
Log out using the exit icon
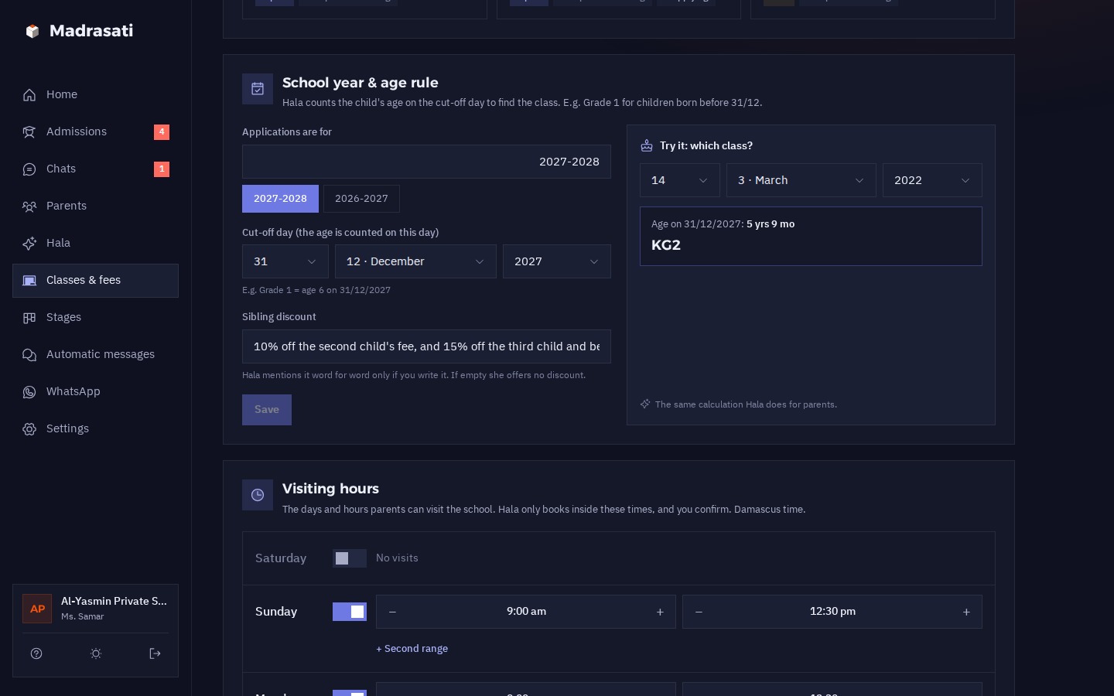pos(155,653)
